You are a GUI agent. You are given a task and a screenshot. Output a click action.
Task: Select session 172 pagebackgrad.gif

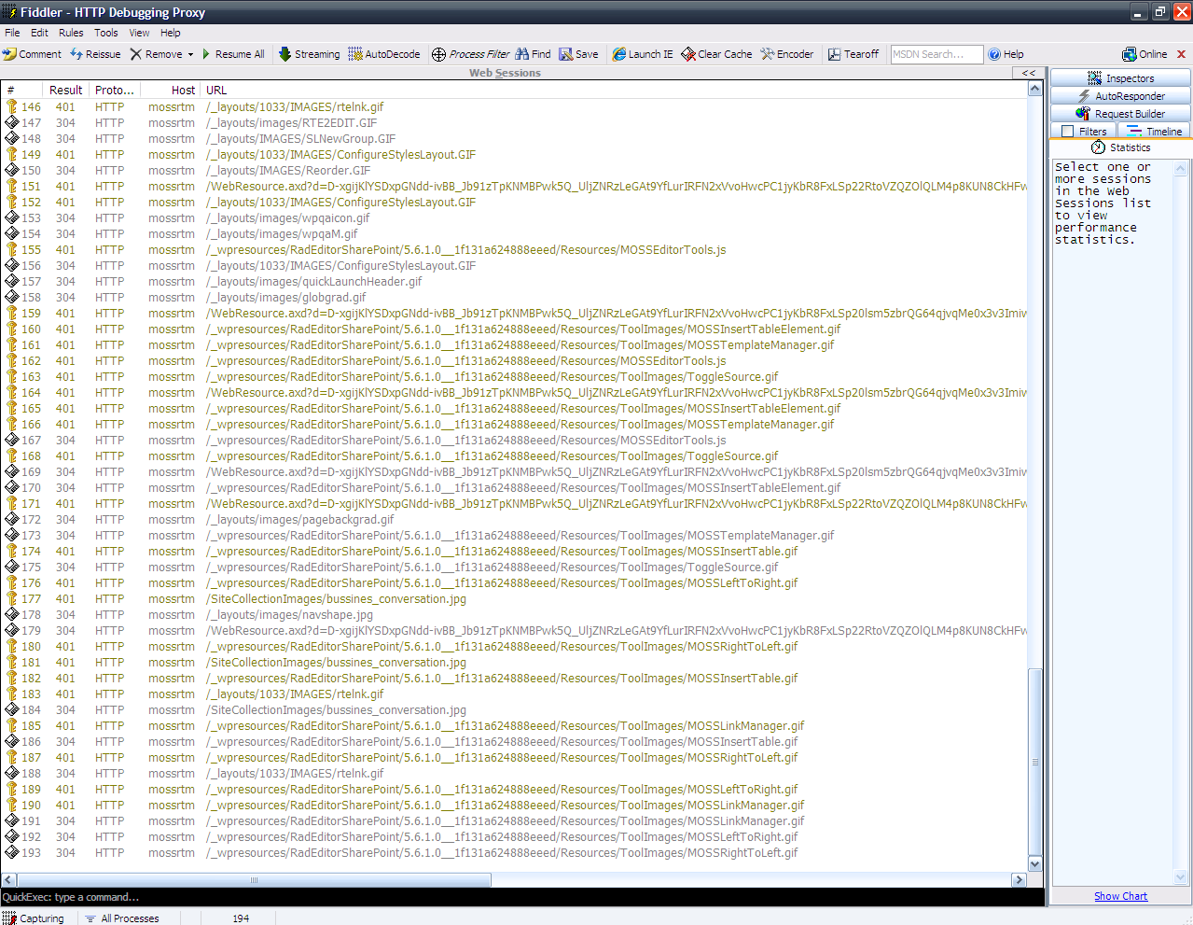coord(514,519)
